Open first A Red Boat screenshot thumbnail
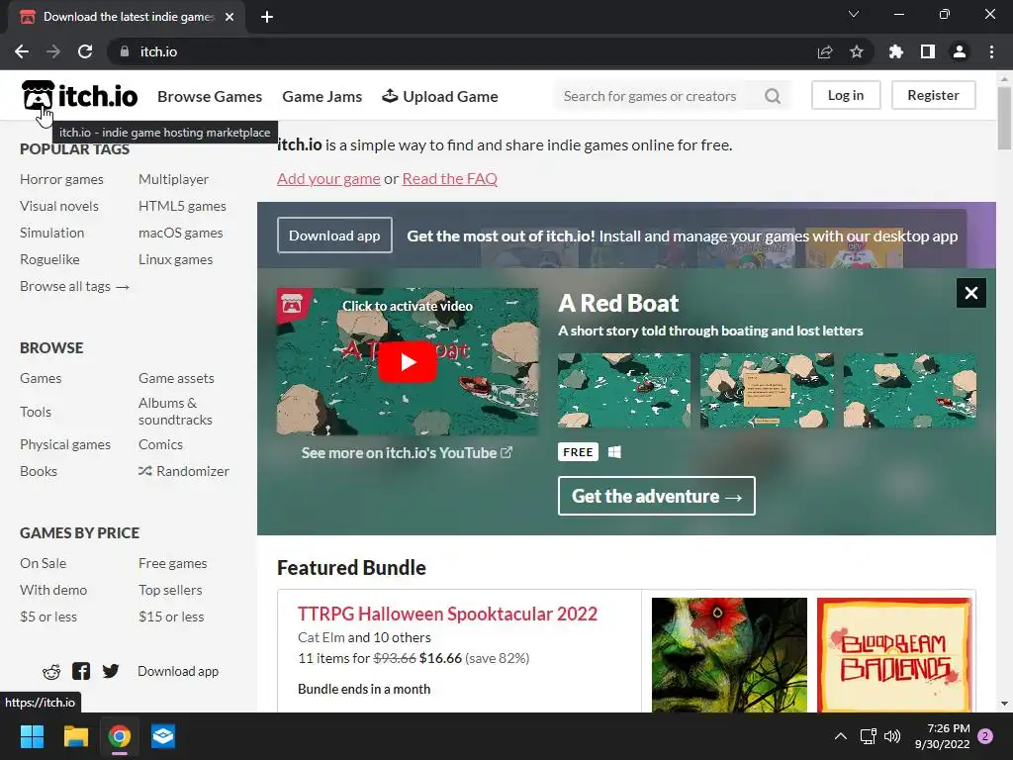 623,390
